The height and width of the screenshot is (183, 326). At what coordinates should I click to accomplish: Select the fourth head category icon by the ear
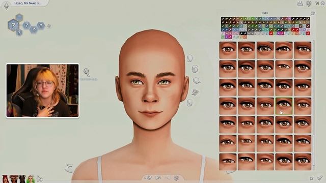point(195,92)
